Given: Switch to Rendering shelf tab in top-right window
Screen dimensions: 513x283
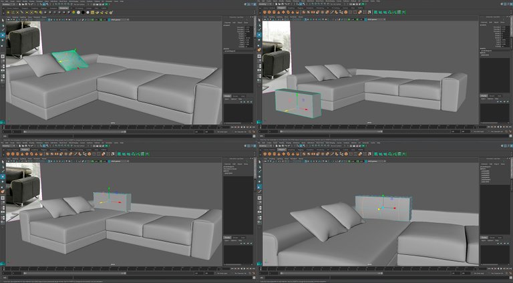Looking at the screenshot, I should click(320, 8).
